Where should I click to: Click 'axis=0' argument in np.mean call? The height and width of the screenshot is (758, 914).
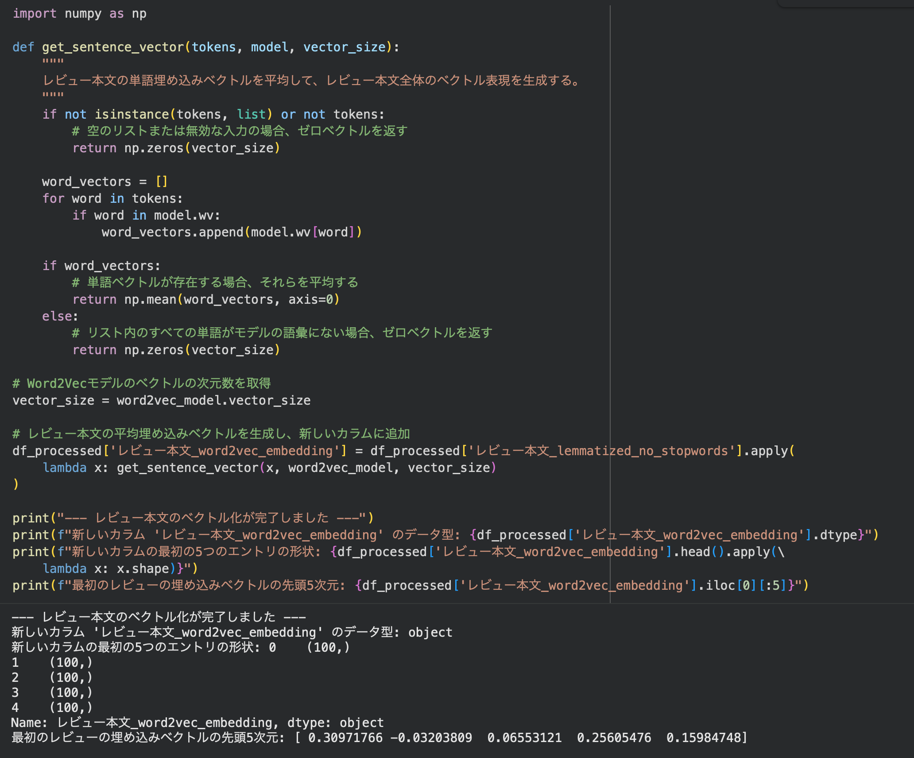(x=310, y=300)
